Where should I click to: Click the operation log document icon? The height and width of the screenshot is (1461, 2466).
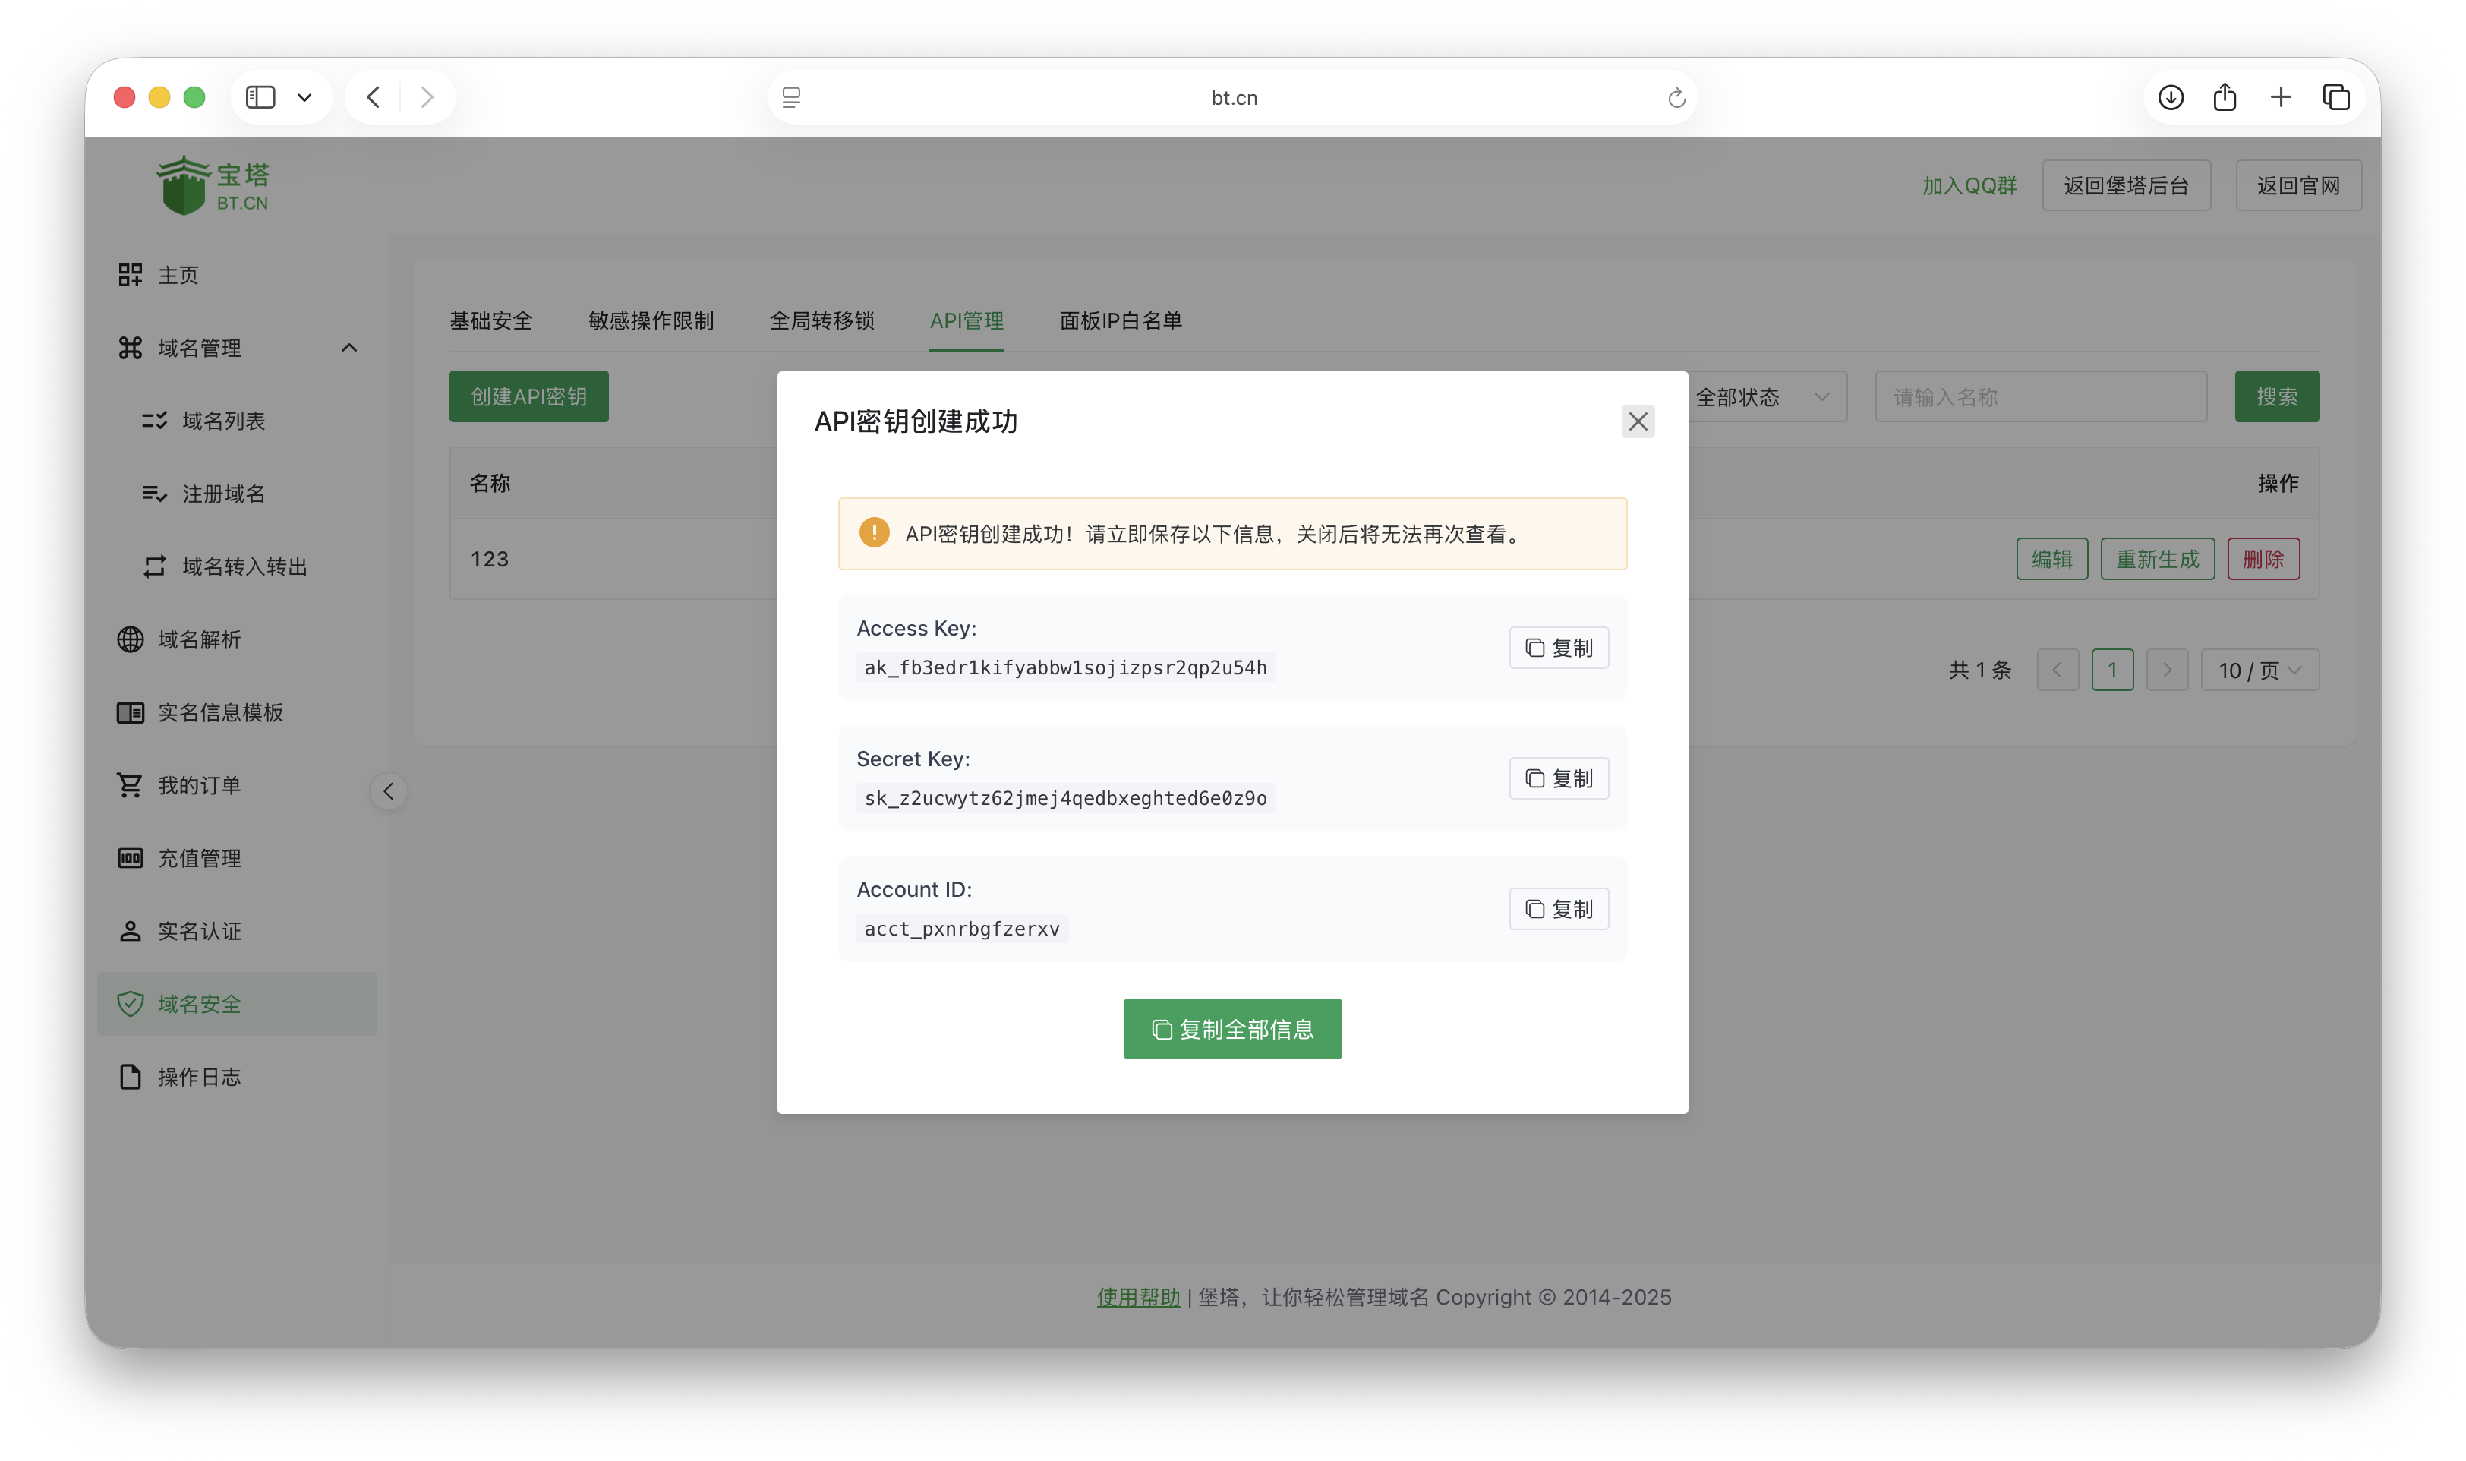(x=130, y=1077)
